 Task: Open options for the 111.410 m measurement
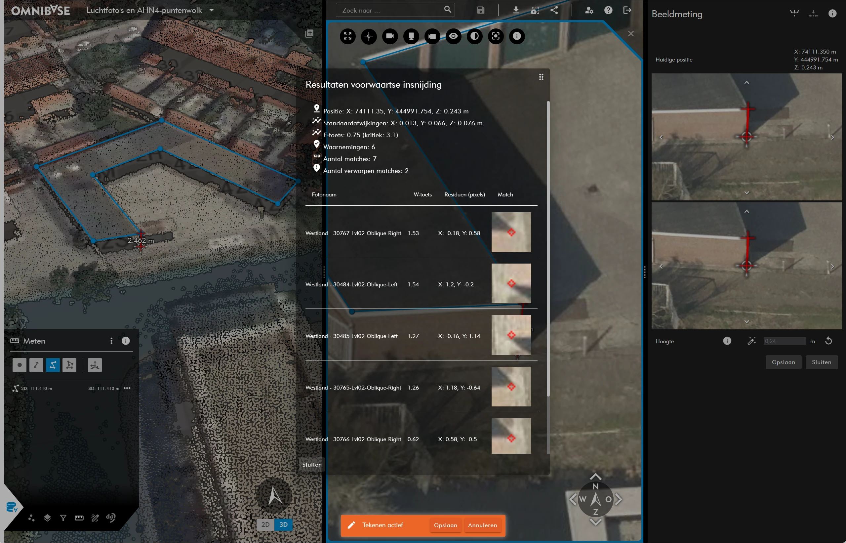coord(127,388)
